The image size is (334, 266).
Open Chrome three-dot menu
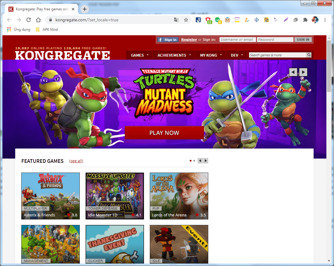(325, 20)
